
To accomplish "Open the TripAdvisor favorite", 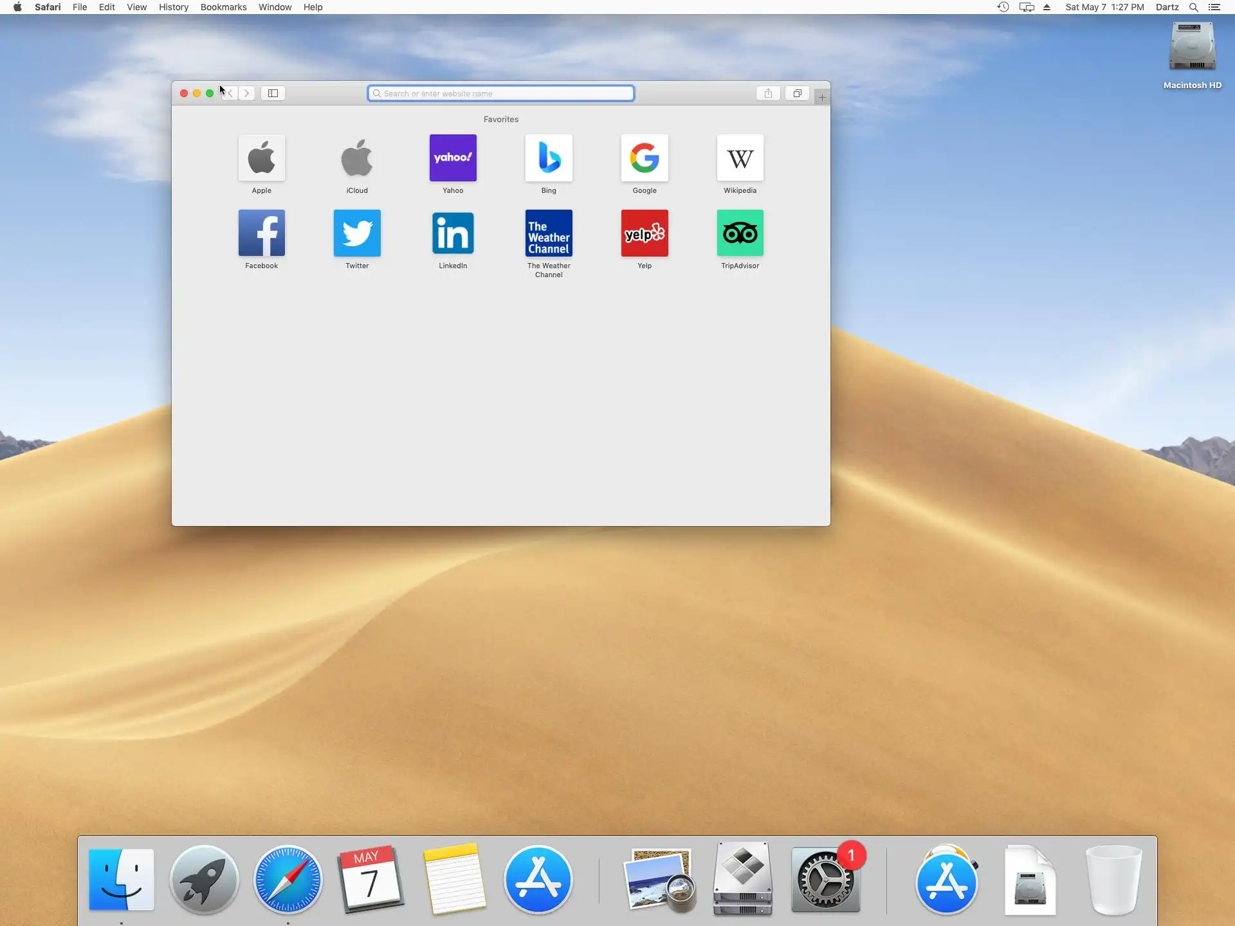I will pos(740,233).
